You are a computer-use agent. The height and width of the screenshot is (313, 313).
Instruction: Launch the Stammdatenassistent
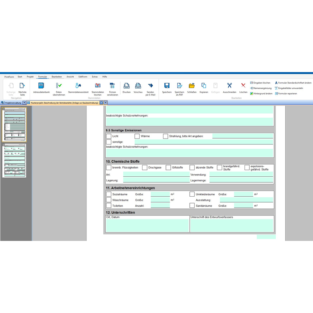coord(78,88)
